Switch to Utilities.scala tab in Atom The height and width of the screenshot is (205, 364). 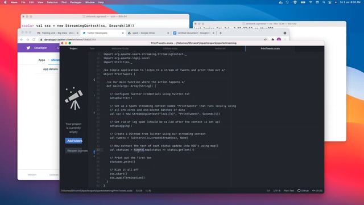coord(170,48)
